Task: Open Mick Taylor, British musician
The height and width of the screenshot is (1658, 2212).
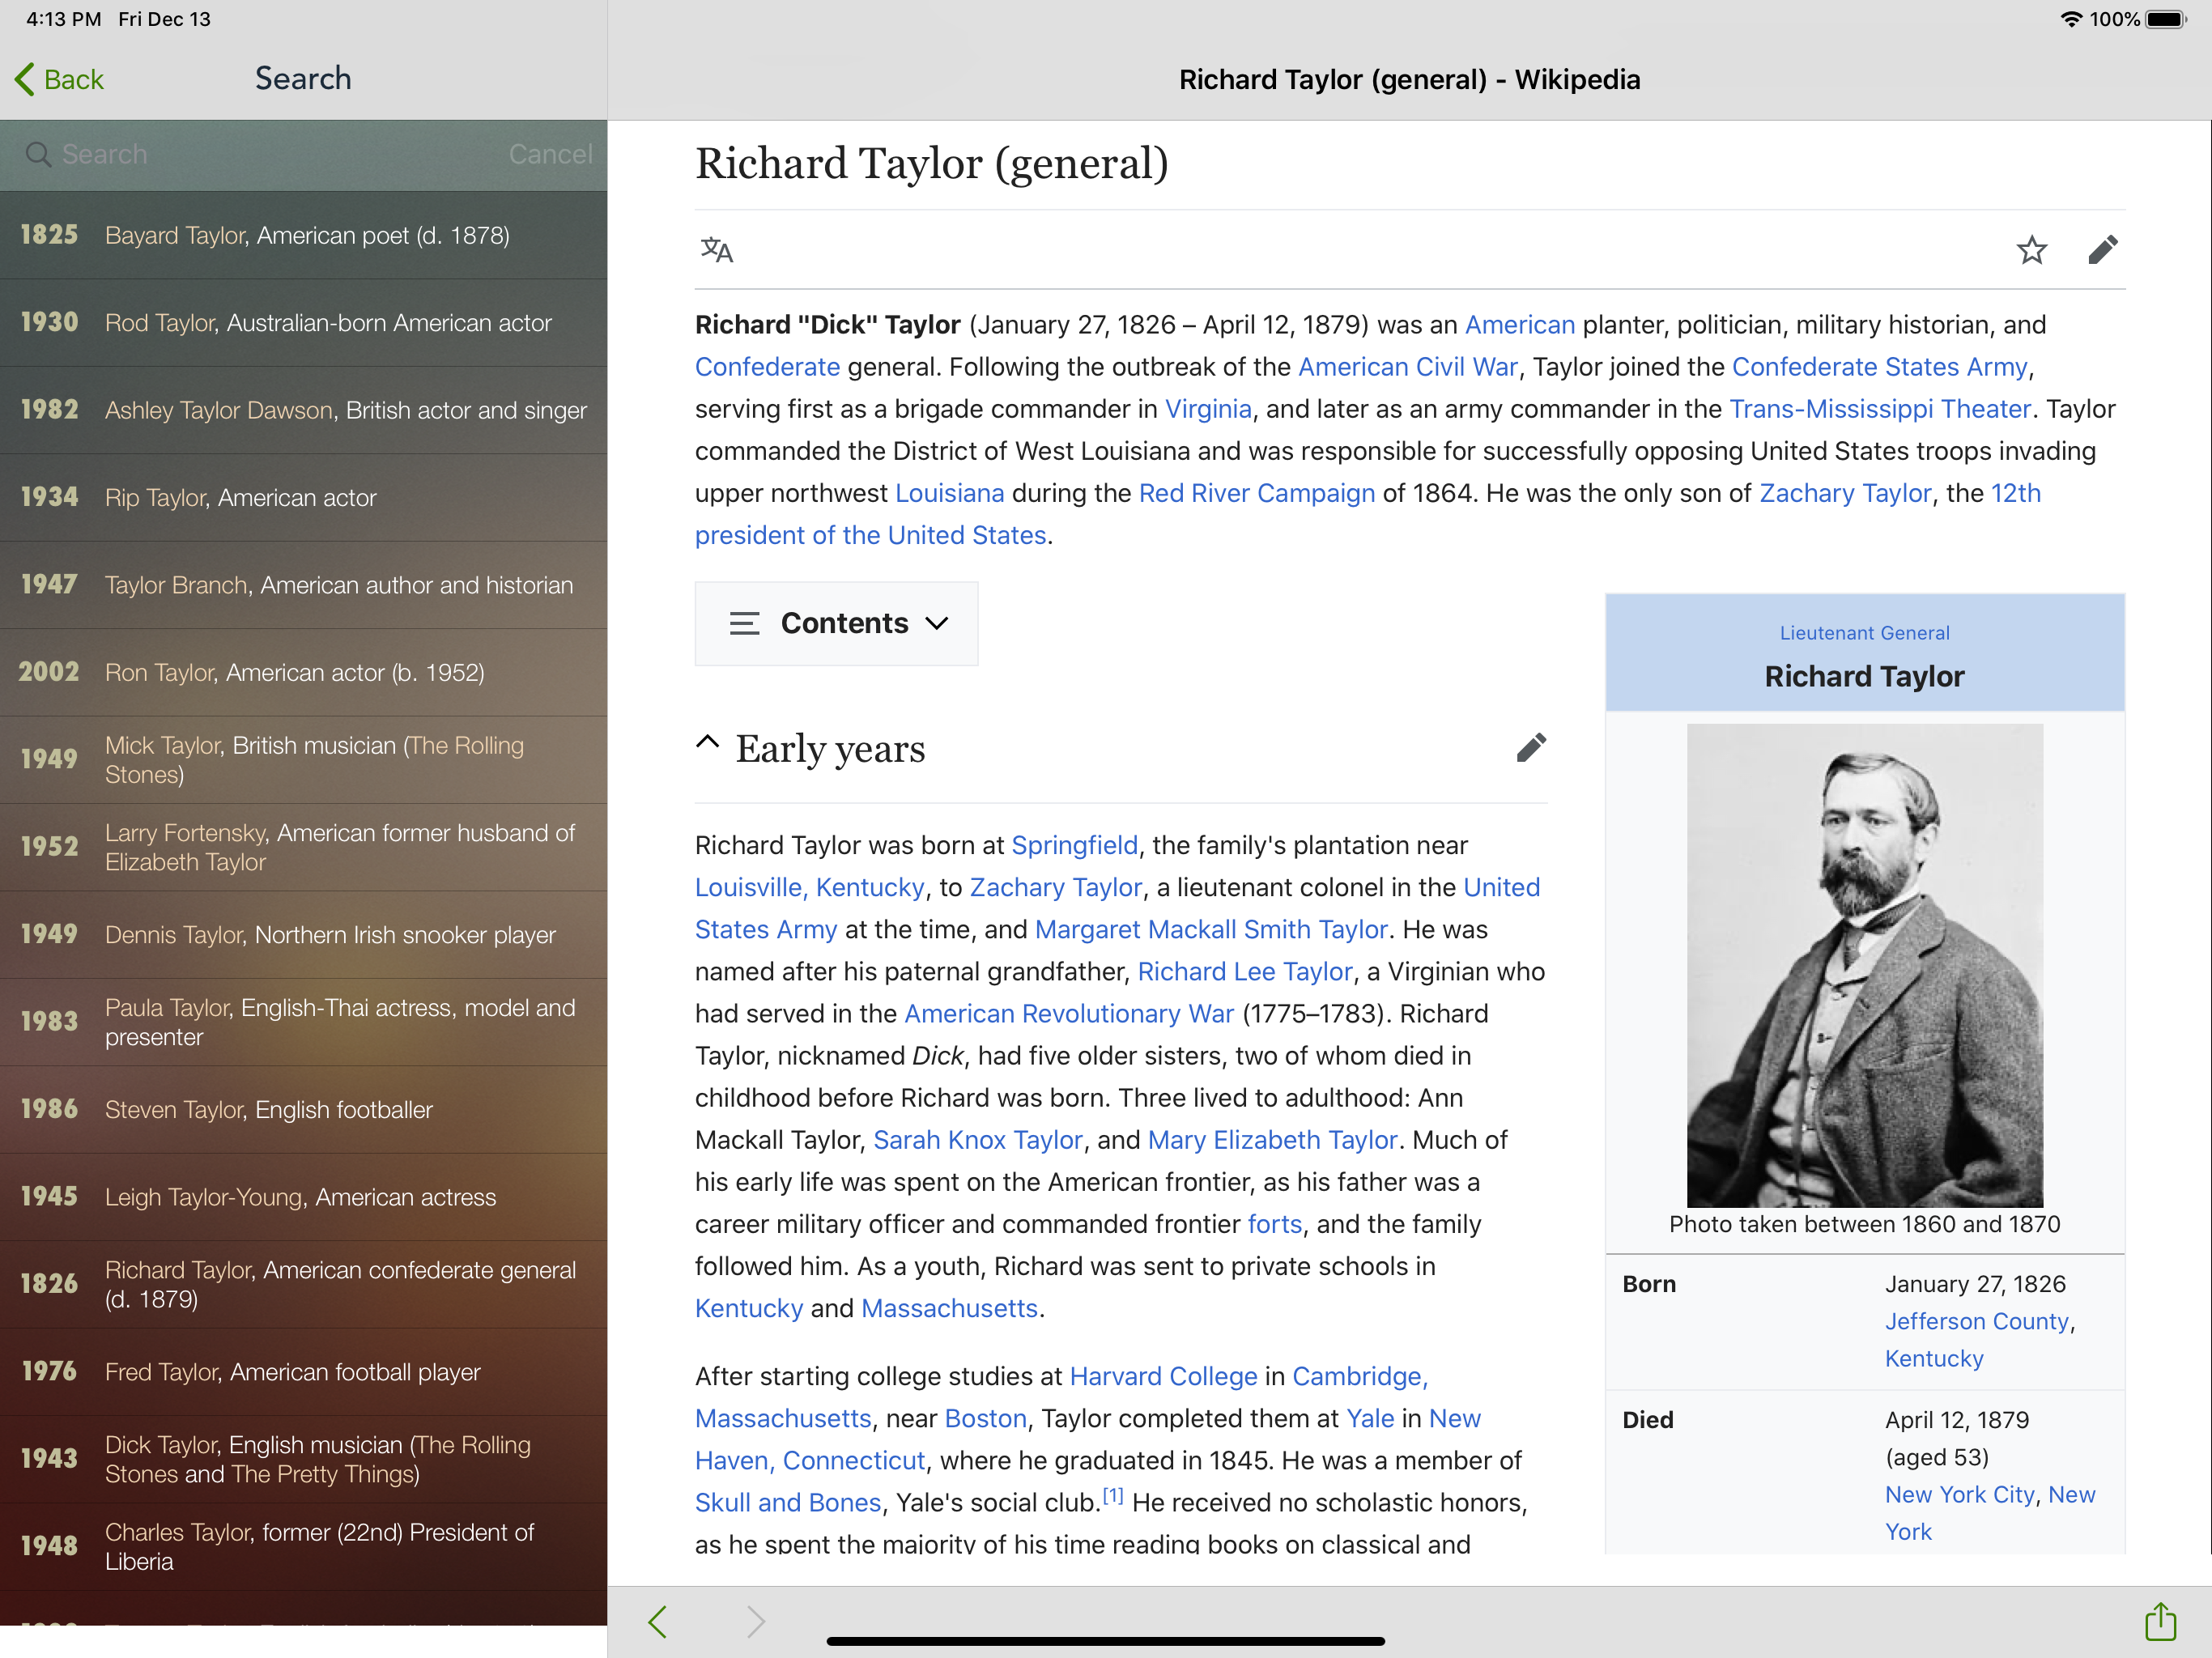Action: click(x=303, y=760)
